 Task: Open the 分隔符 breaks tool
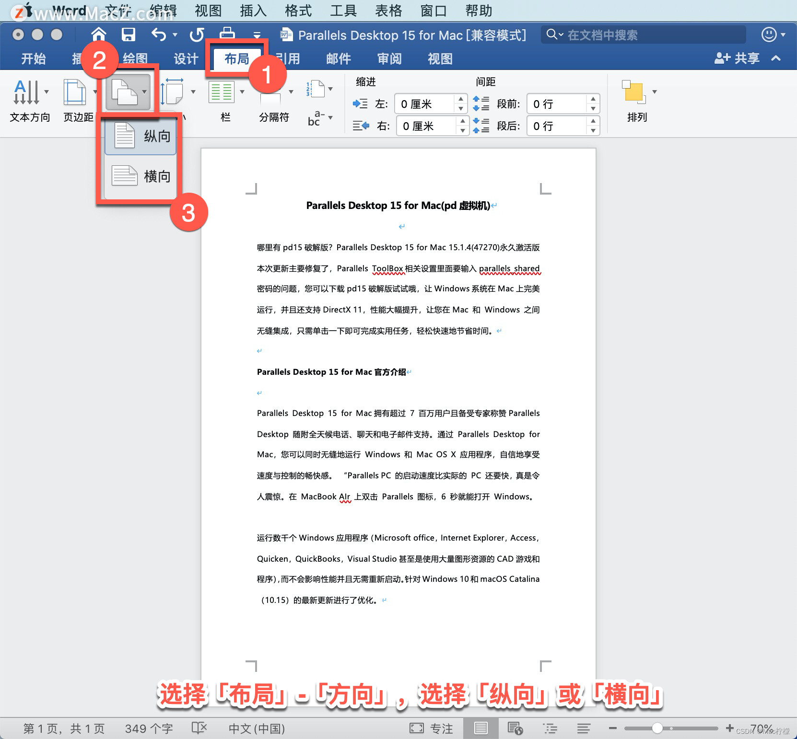pos(274,117)
